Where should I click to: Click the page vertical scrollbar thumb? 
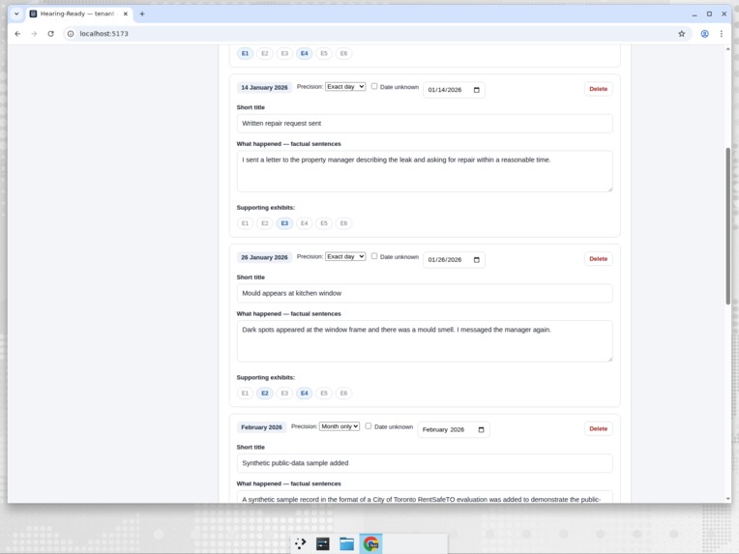pyautogui.click(x=727, y=226)
